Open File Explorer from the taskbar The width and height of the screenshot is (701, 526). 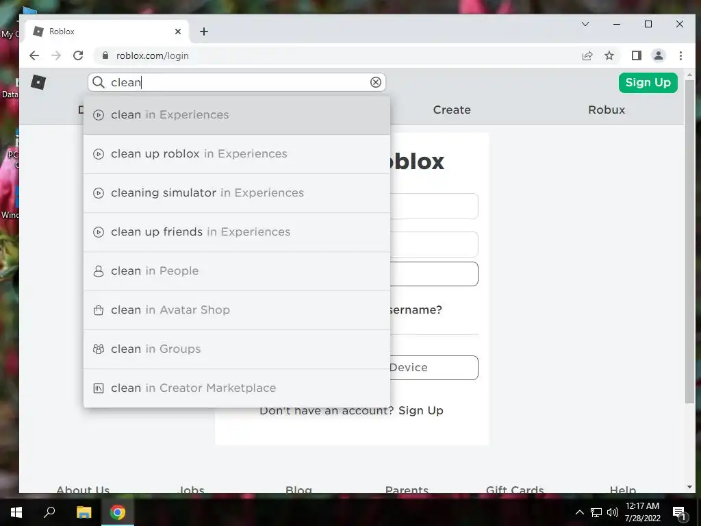click(x=84, y=512)
